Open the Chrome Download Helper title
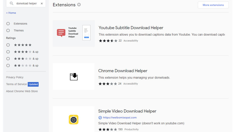238x132 pixels. tap(123, 71)
